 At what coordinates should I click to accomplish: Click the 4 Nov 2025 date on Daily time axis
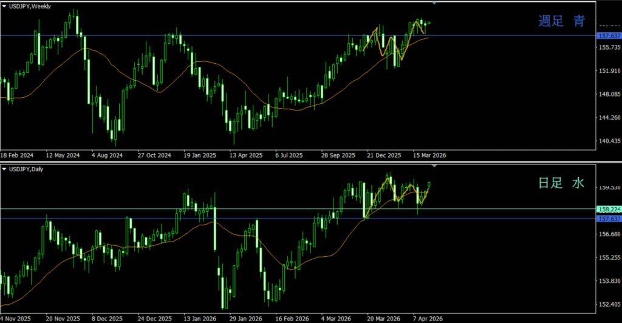(x=16, y=318)
